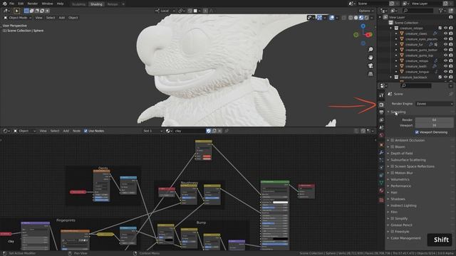This screenshot has width=456, height=256.
Task: Hide creature_fur with eye icon
Action: pos(445,44)
